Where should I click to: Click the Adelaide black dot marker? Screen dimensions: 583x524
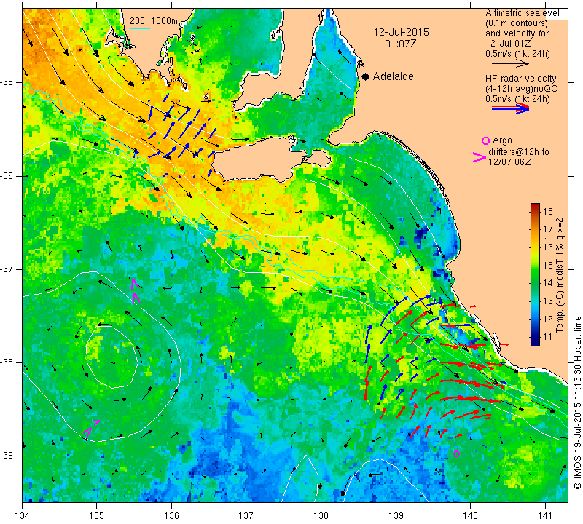point(366,76)
